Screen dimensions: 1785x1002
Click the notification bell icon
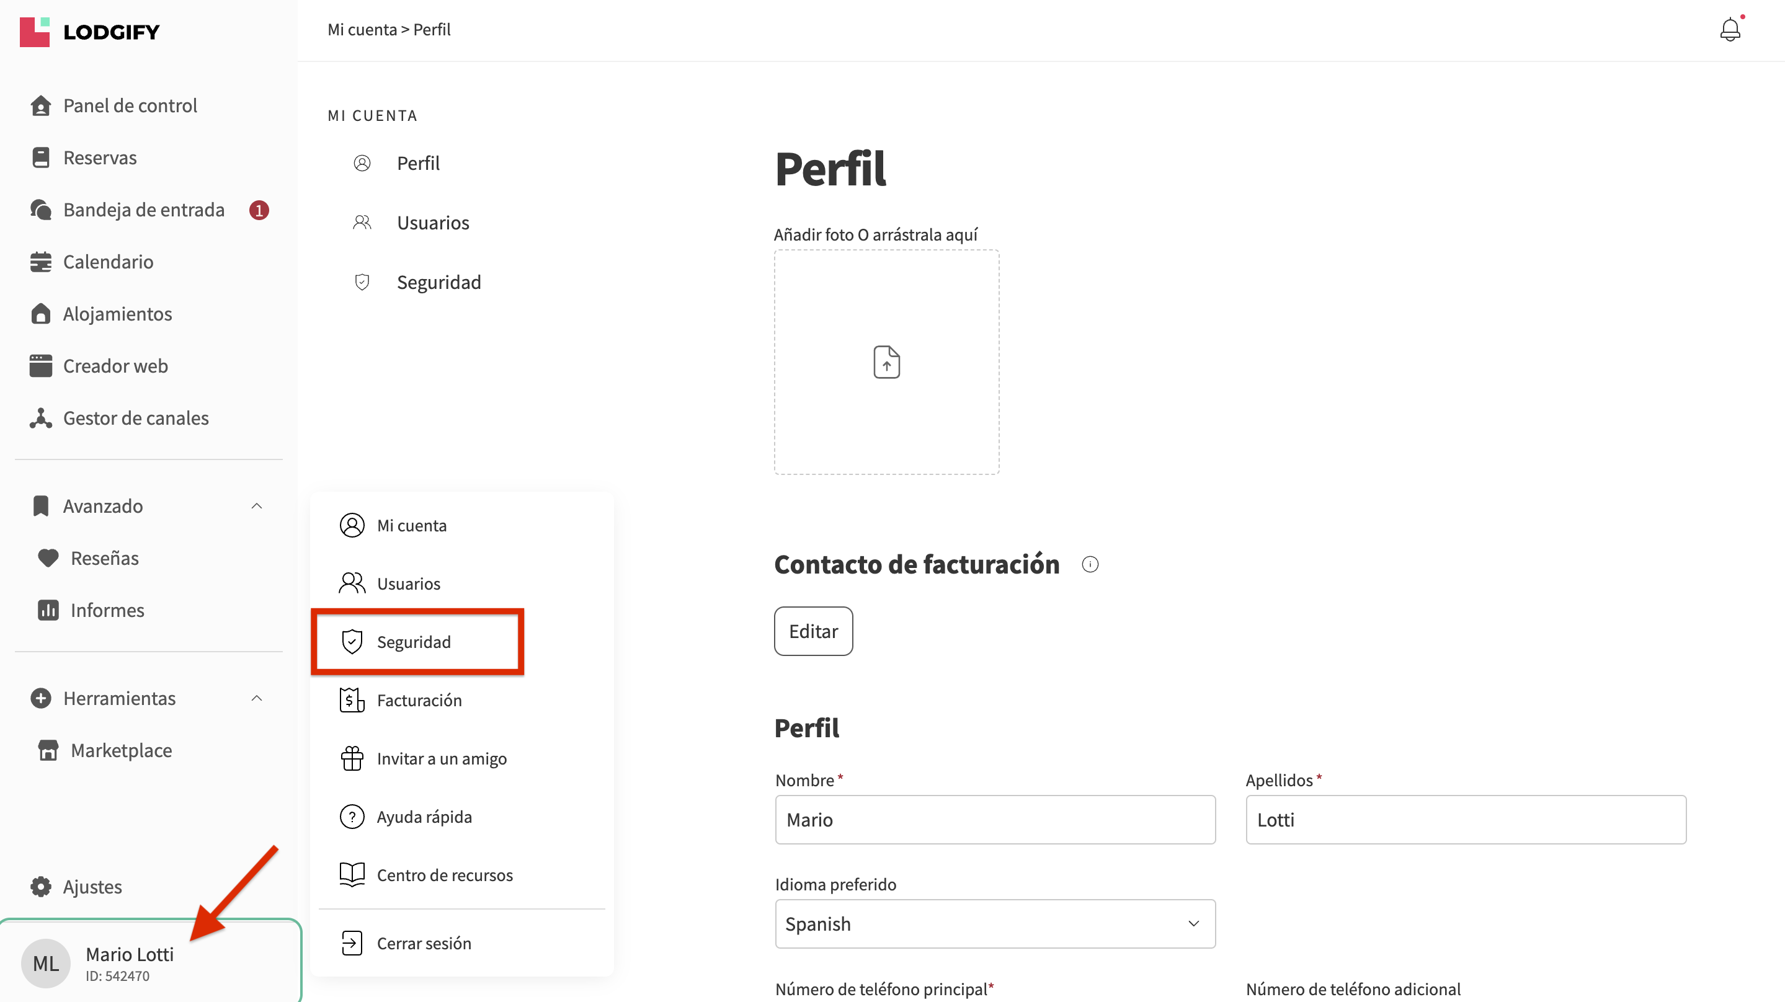1730,30
